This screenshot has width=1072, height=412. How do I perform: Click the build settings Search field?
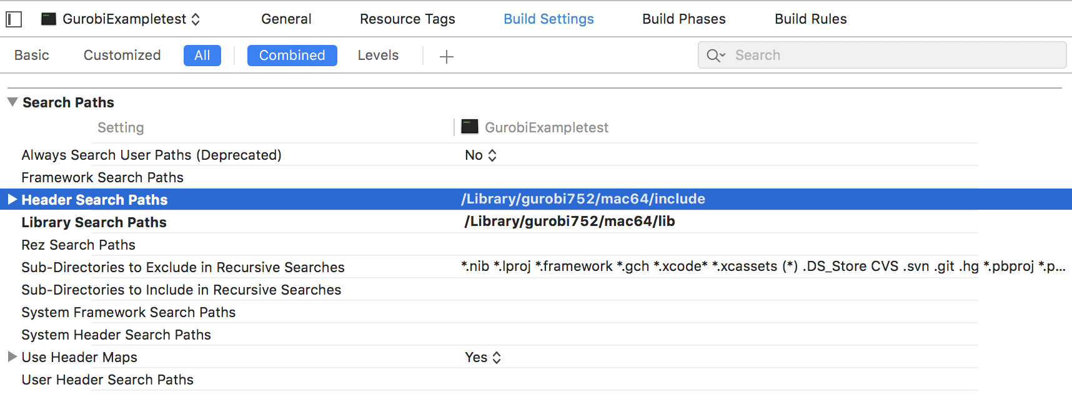coord(882,56)
